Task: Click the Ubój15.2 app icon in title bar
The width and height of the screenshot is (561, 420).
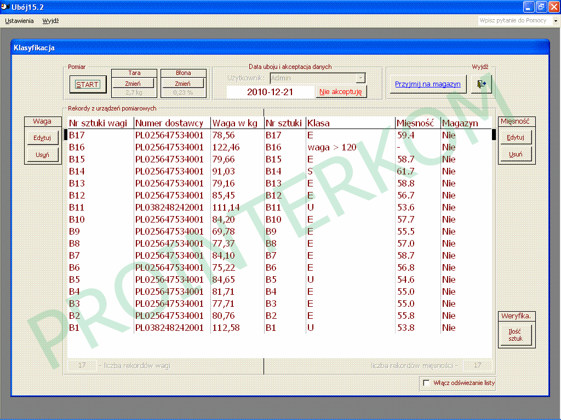Action: 5,7
